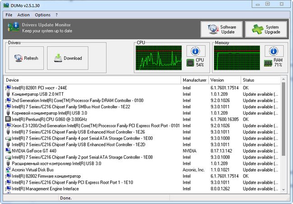The width and height of the screenshot is (293, 204).
Task: Maximize the DUMo window
Action: click(x=268, y=4)
